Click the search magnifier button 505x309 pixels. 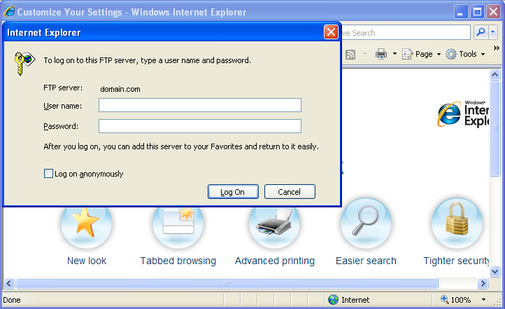tap(481, 32)
